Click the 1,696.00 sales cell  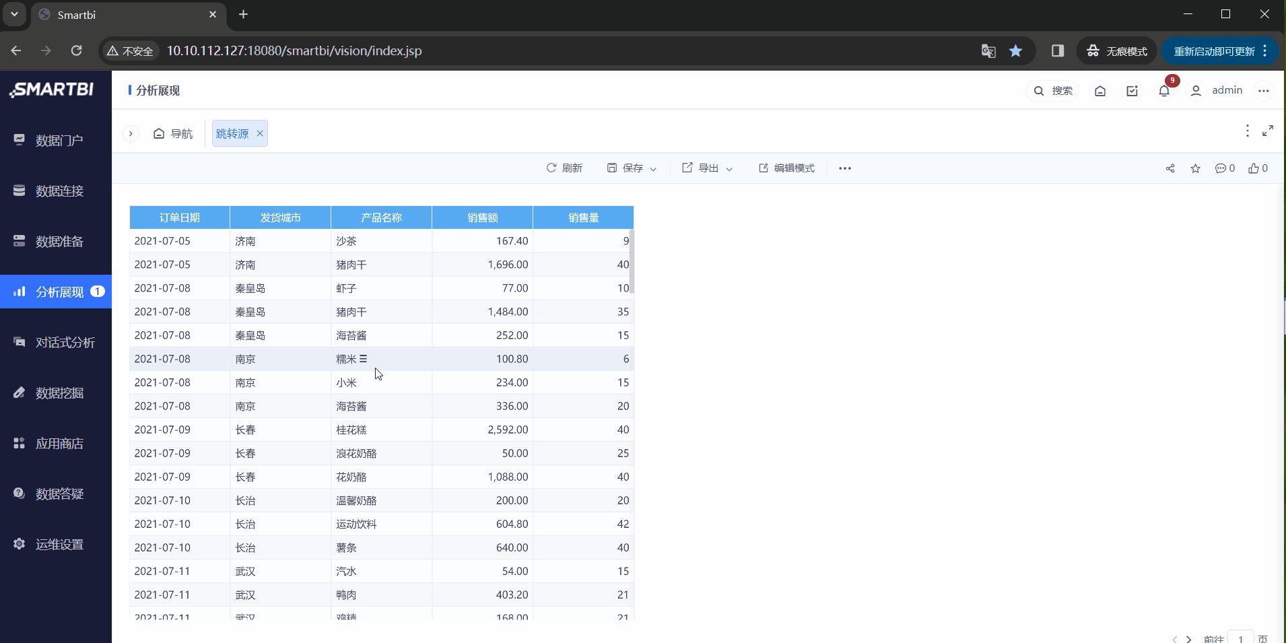click(x=483, y=265)
